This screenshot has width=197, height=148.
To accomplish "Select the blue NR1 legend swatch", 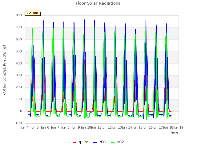I will tap(95, 142).
